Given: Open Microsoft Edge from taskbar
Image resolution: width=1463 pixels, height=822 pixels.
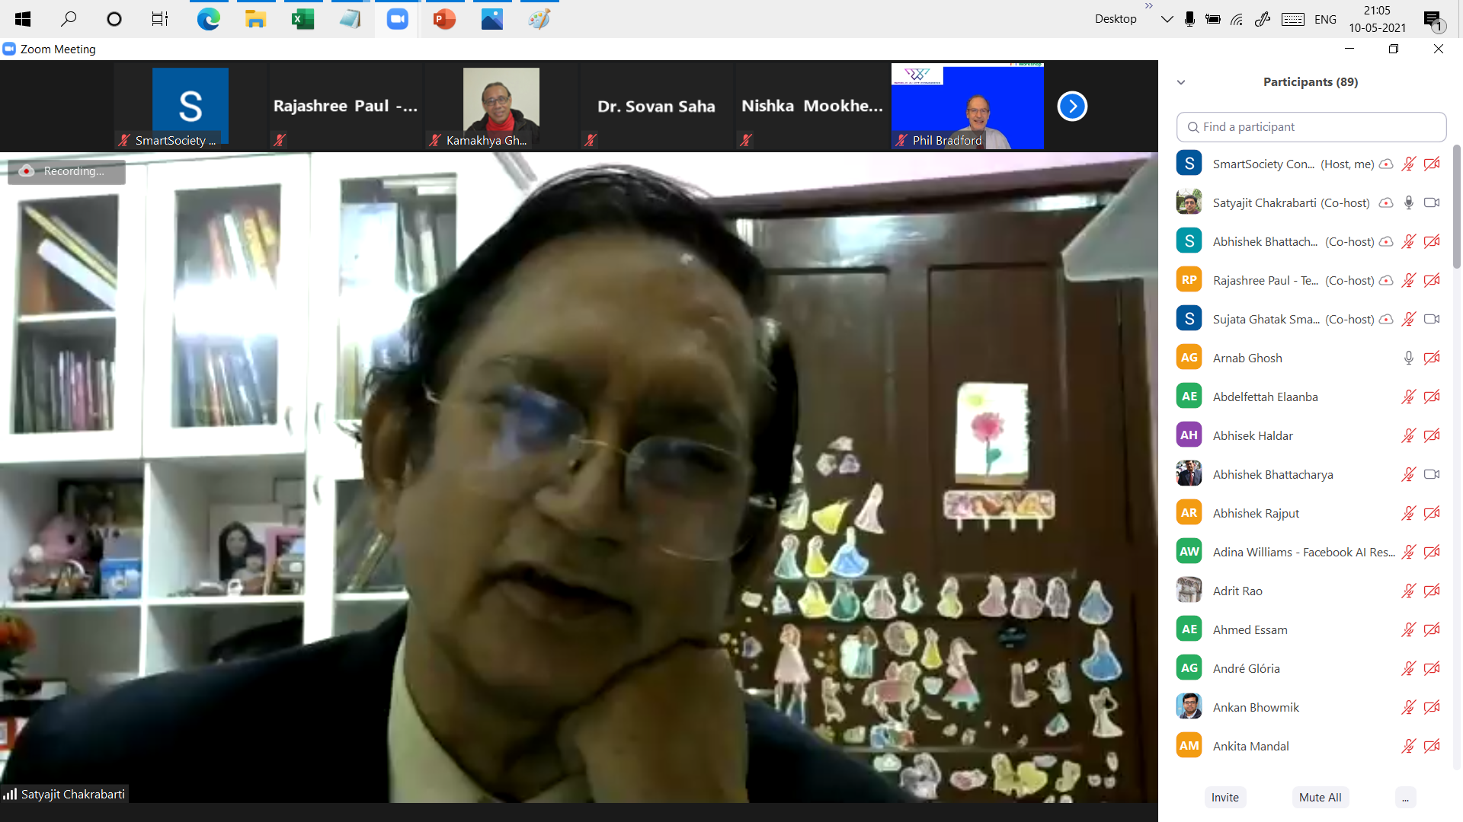Looking at the screenshot, I should click(208, 19).
